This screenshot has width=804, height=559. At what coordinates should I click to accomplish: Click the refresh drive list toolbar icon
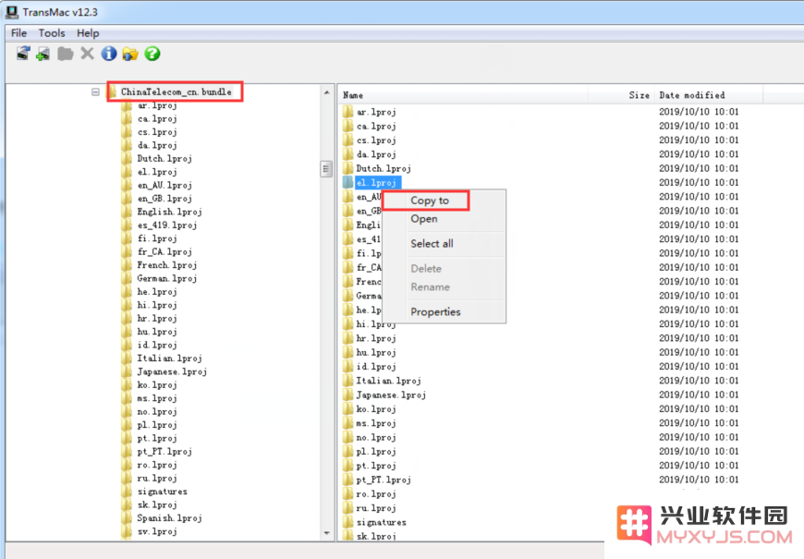(23, 54)
